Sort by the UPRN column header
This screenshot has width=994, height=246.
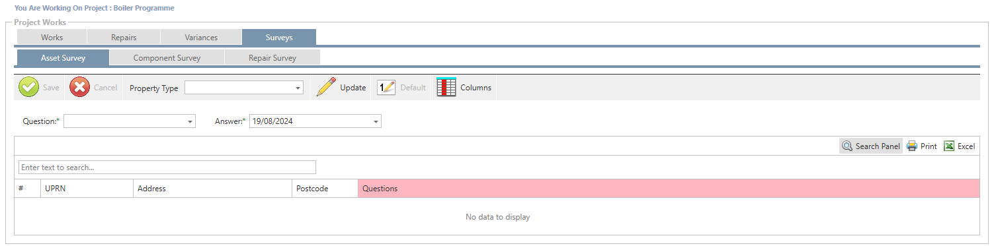pos(87,189)
